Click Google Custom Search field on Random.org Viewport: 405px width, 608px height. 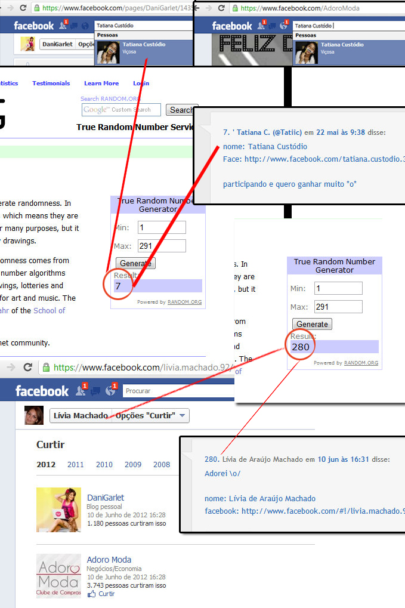[x=121, y=110]
